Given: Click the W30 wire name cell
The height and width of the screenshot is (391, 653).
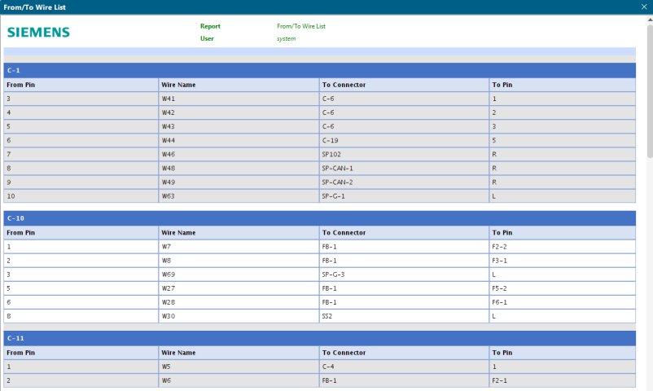Looking at the screenshot, I should (239, 316).
